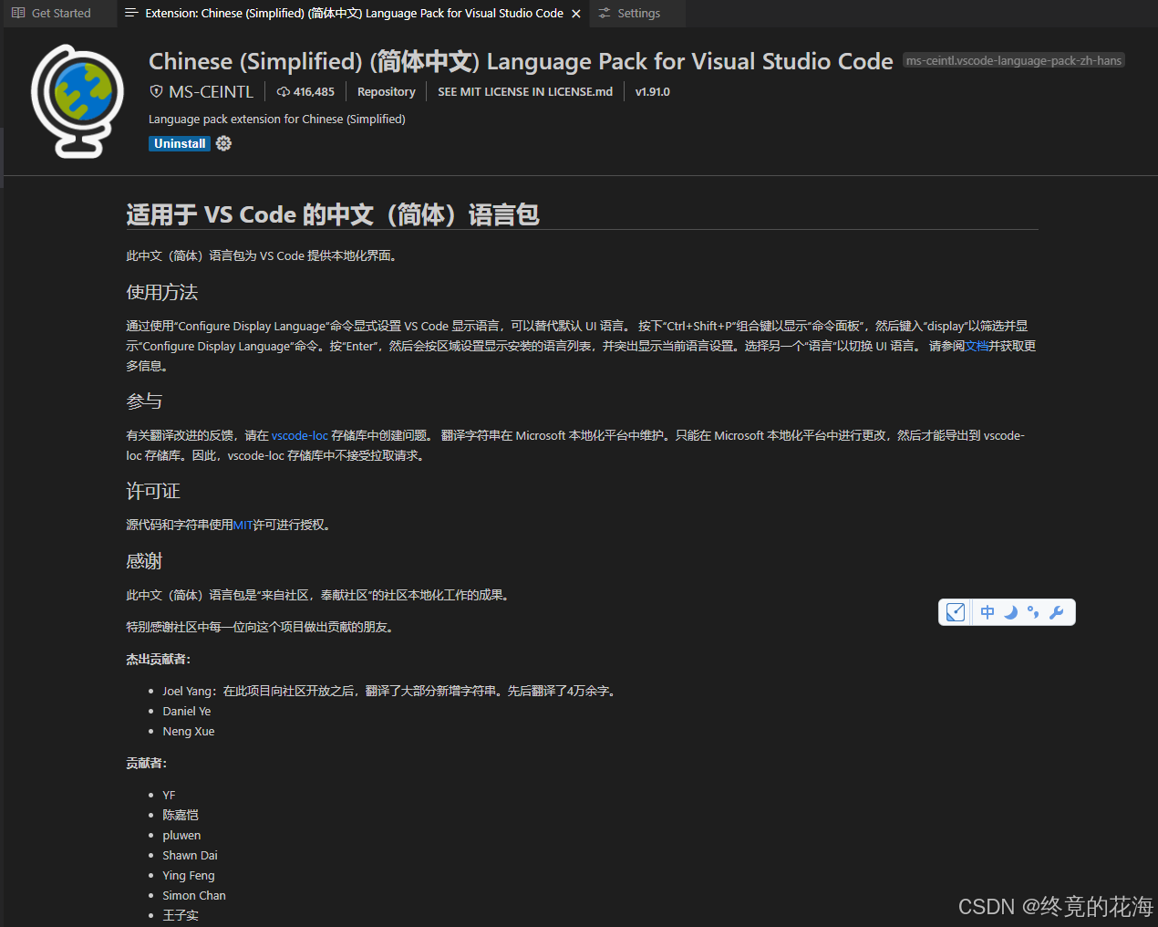Open SEE MIT LICENSE IN LICENSE.md link

pos(525,92)
